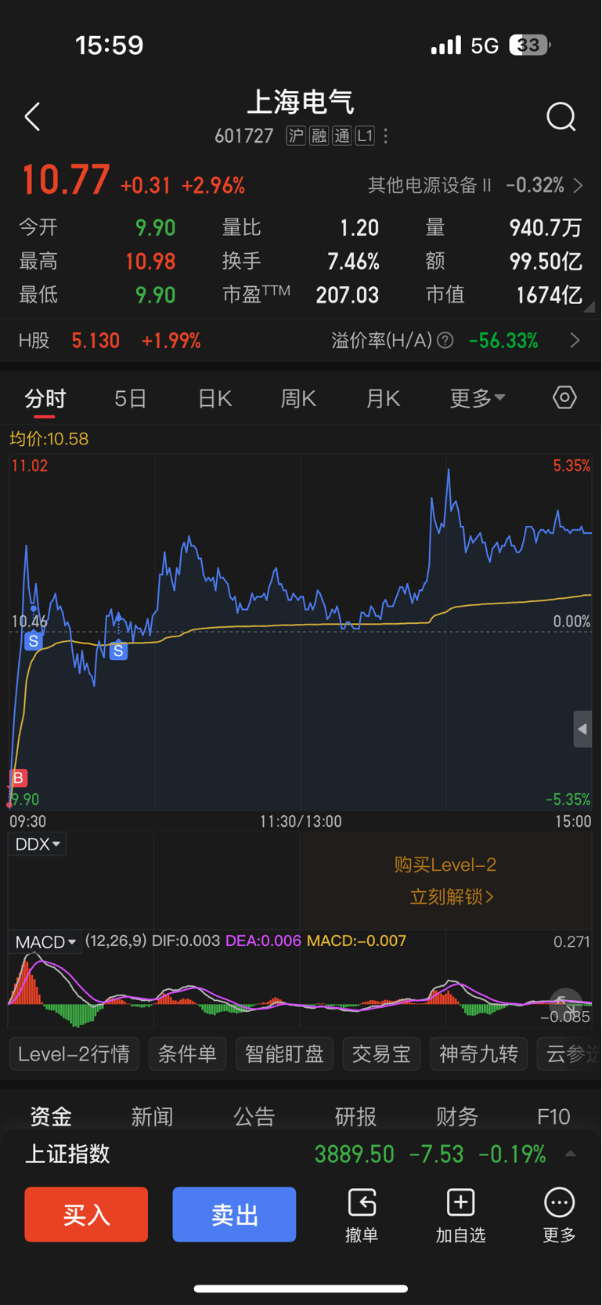Expand the side panel with left triangle handle
Image resolution: width=602 pixels, height=1305 pixels.
(582, 729)
